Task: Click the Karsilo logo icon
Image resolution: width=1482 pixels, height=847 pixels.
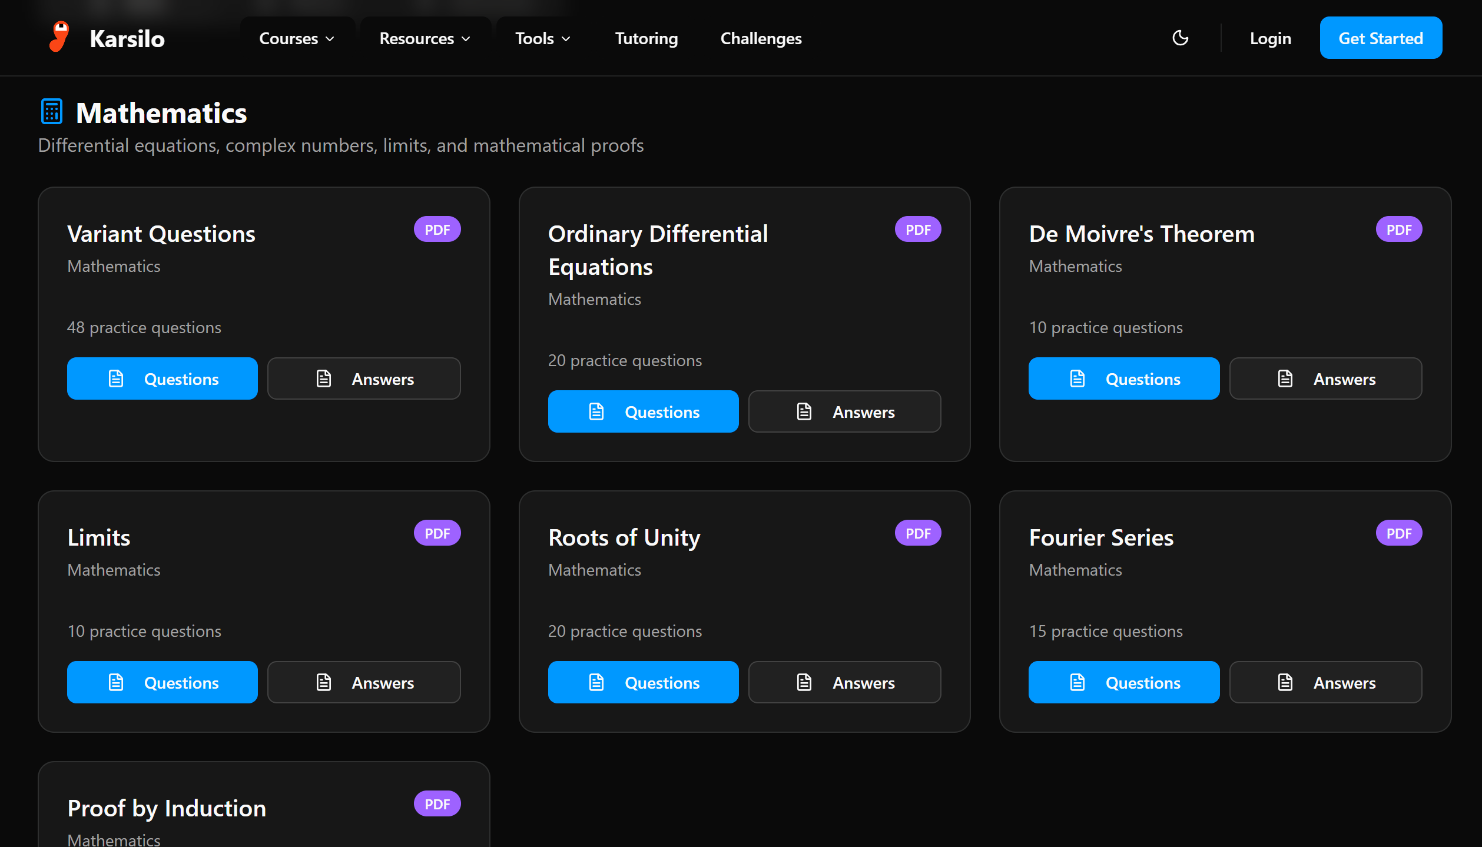Action: pyautogui.click(x=59, y=37)
